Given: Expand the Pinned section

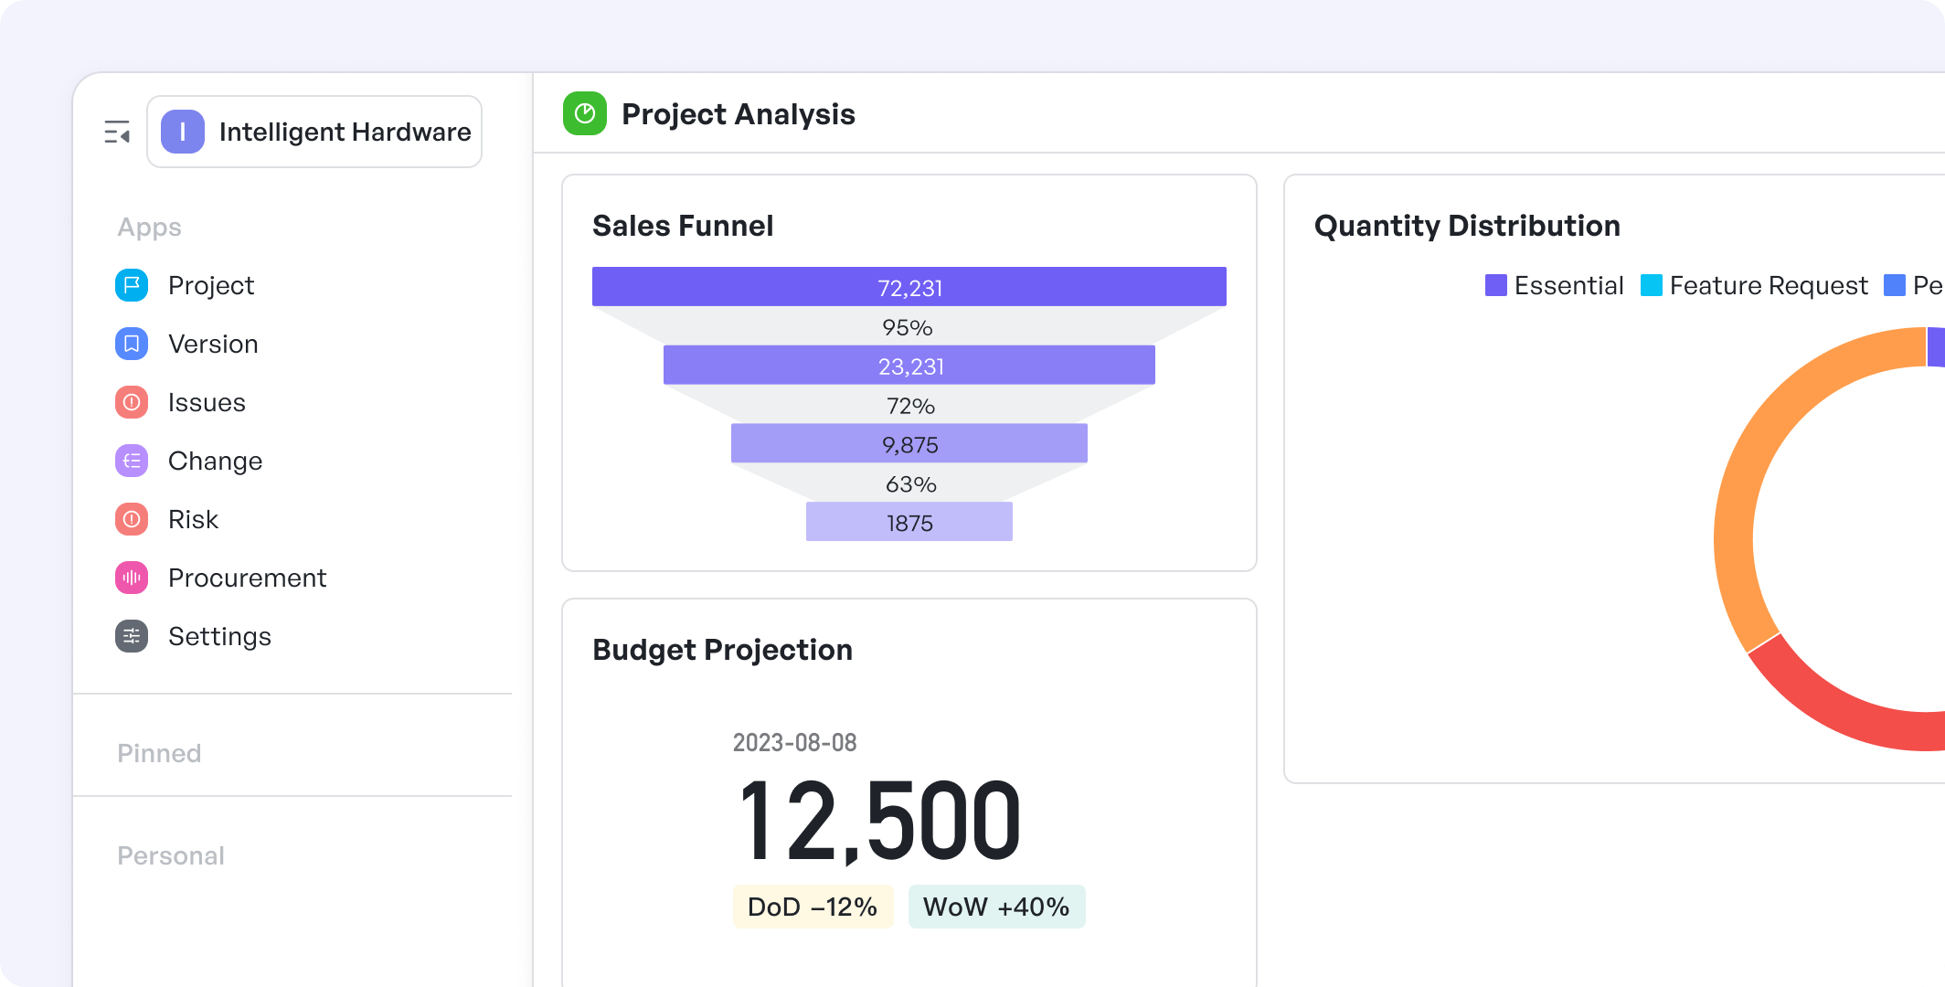Looking at the screenshot, I should click(x=159, y=753).
